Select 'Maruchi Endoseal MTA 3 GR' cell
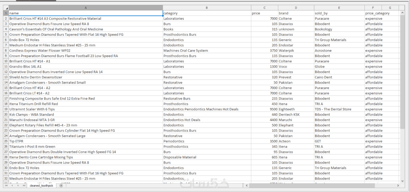409x192 pixels. [x=86, y=120]
